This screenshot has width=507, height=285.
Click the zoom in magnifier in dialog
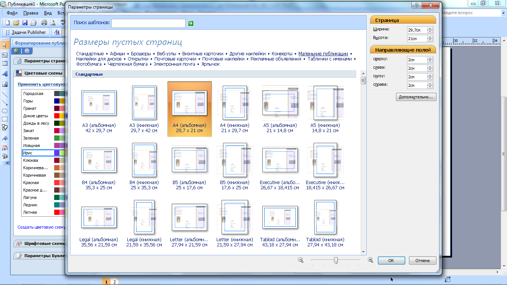tap(370, 260)
